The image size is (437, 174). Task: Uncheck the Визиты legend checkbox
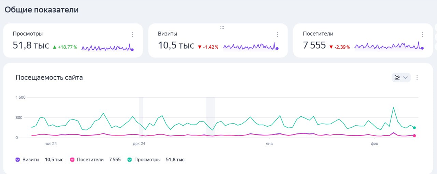pos(18,160)
